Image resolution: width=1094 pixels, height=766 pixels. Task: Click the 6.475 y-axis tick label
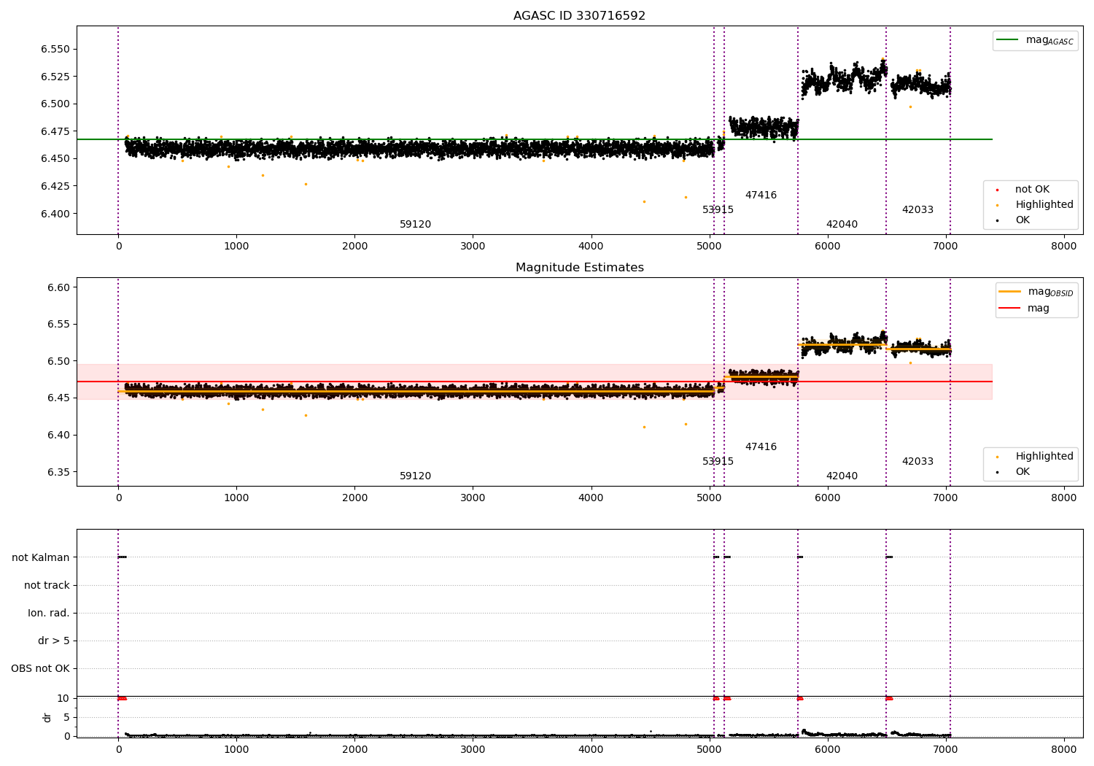pos(55,131)
